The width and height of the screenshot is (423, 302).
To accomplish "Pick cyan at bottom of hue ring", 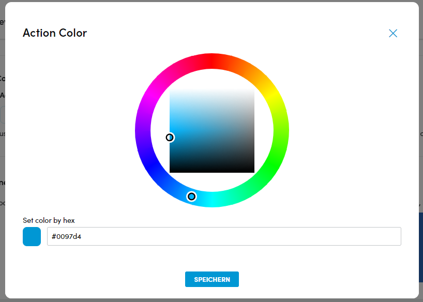I will coord(212,200).
